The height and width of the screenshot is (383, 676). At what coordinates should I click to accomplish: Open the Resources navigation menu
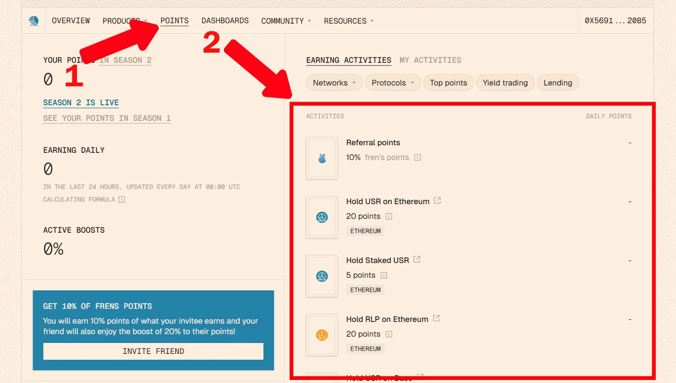point(349,21)
